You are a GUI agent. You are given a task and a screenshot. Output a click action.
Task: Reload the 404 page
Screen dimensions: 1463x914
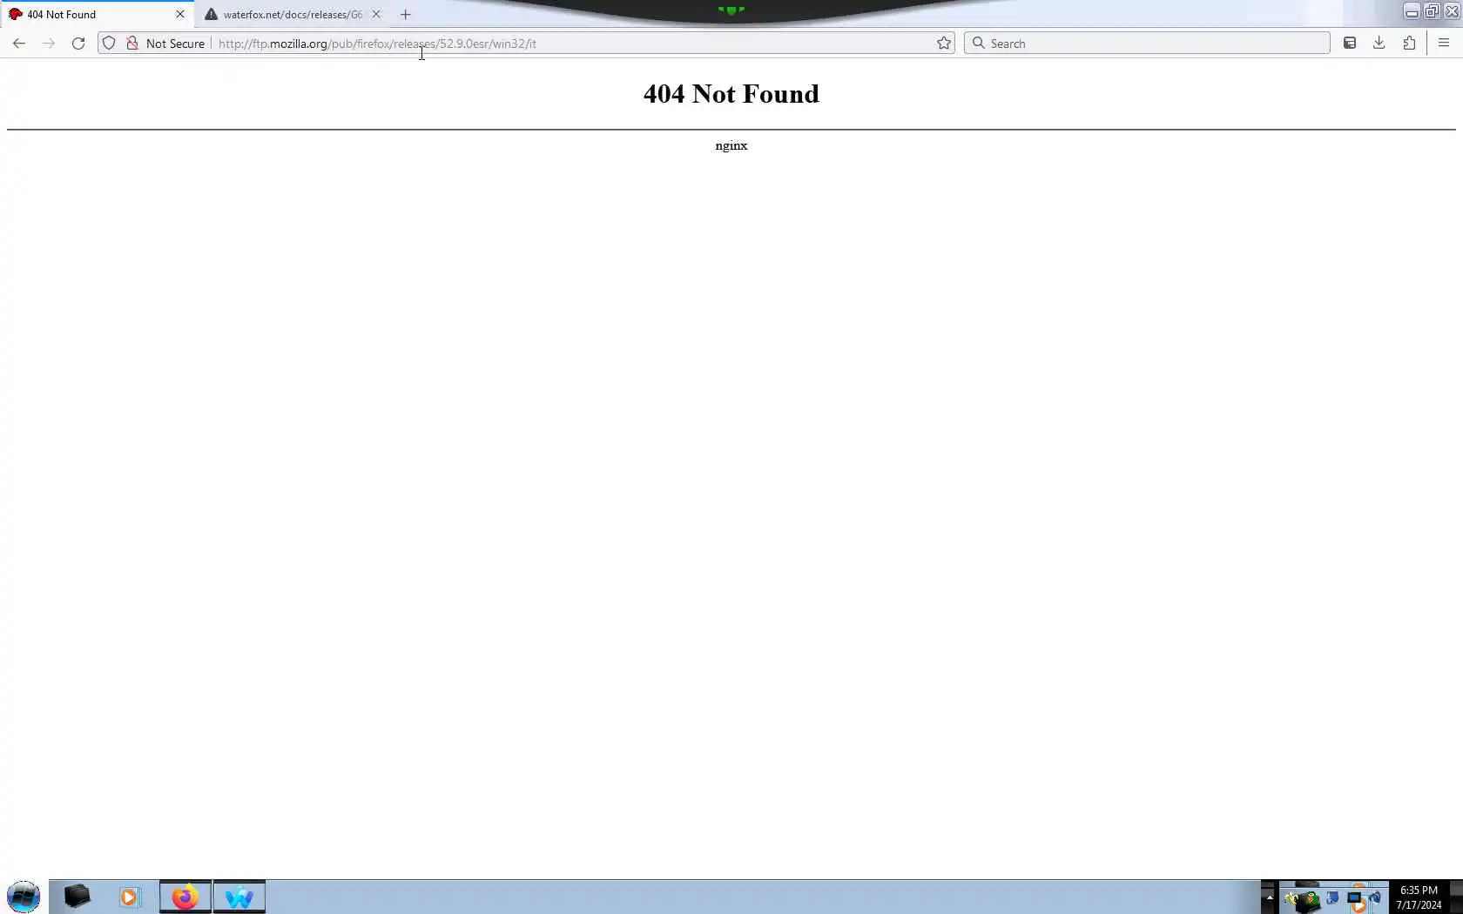coord(78,44)
